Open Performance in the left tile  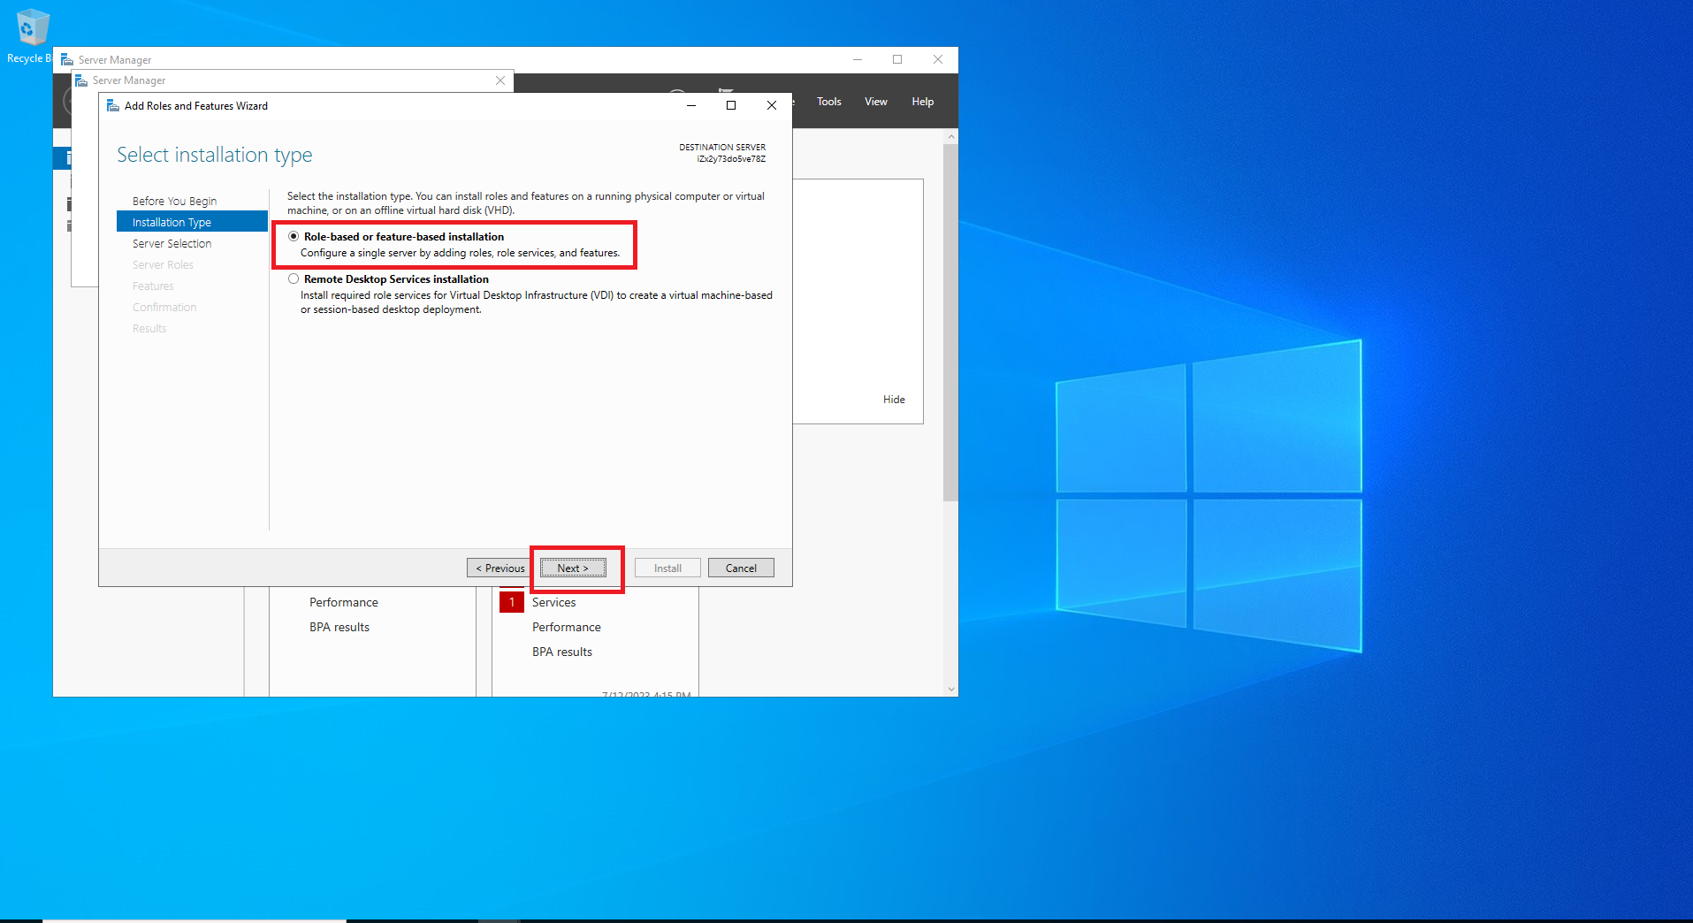coord(344,602)
